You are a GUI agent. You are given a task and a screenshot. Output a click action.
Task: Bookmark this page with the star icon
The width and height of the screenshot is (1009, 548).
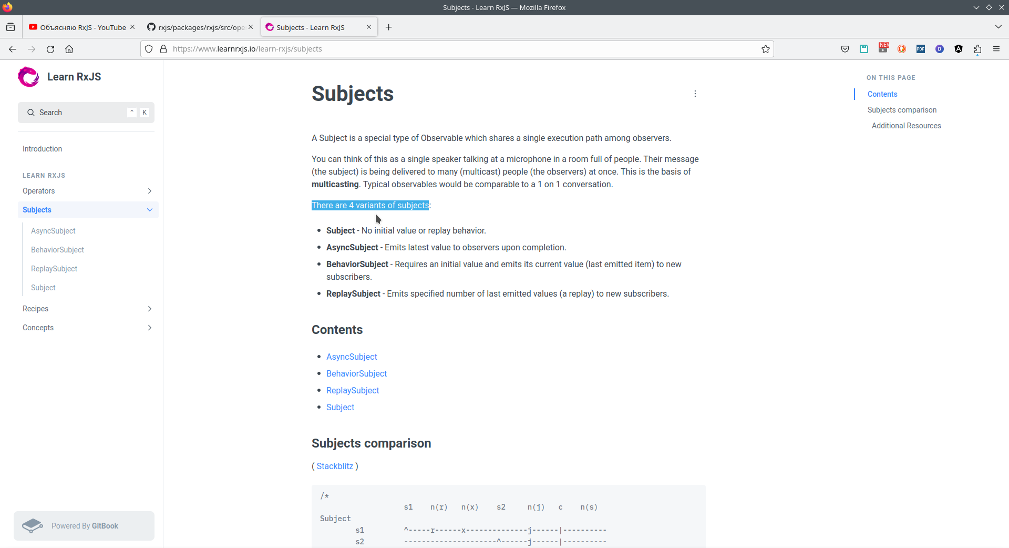pyautogui.click(x=766, y=49)
